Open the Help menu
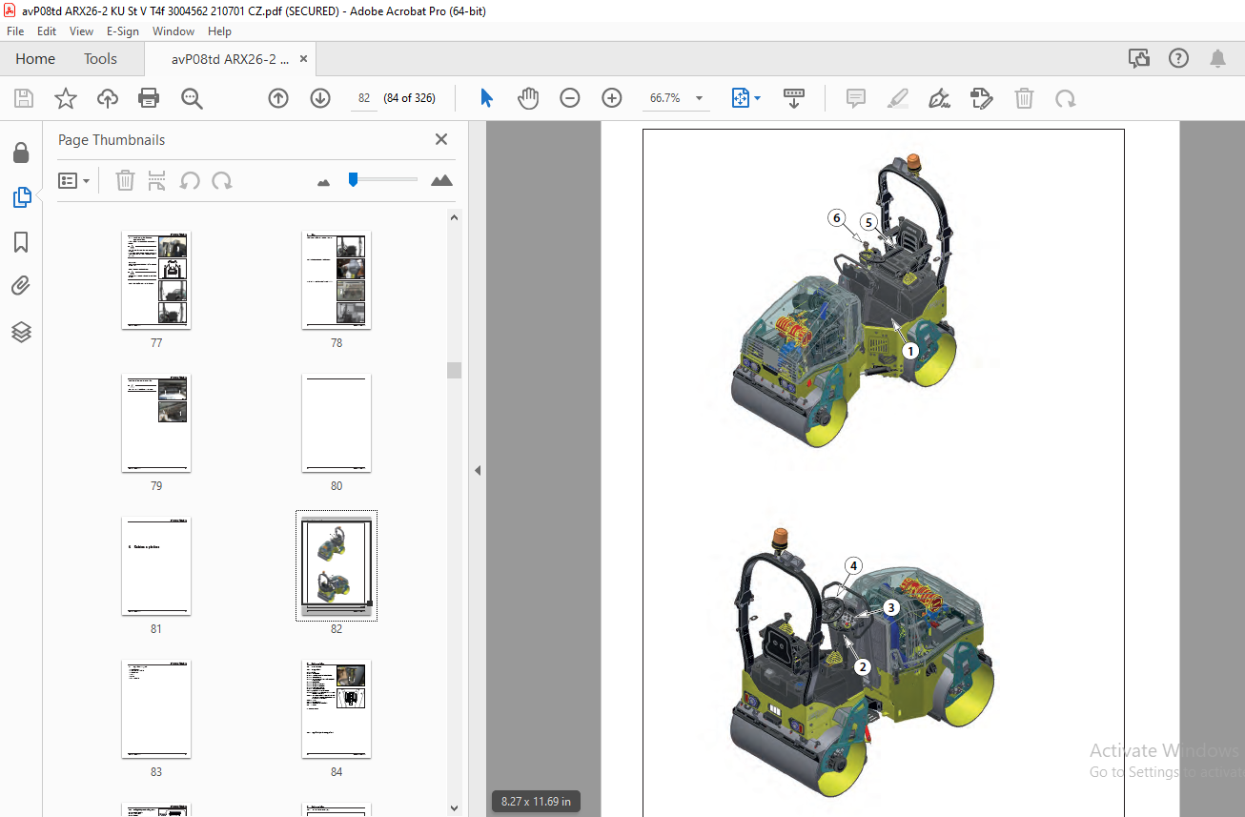The image size is (1245, 817). pos(219,31)
